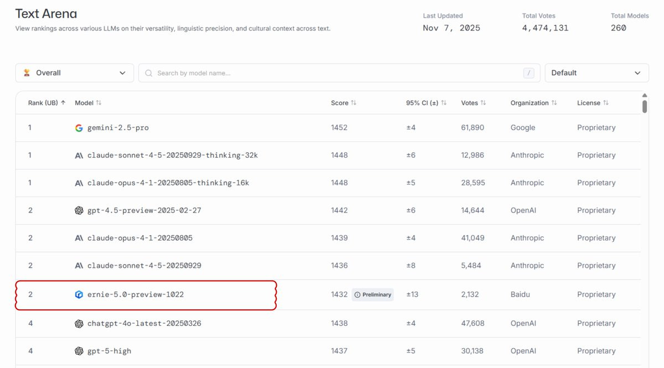Image resolution: width=664 pixels, height=368 pixels.
Task: Click the License column header text
Action: (589, 103)
